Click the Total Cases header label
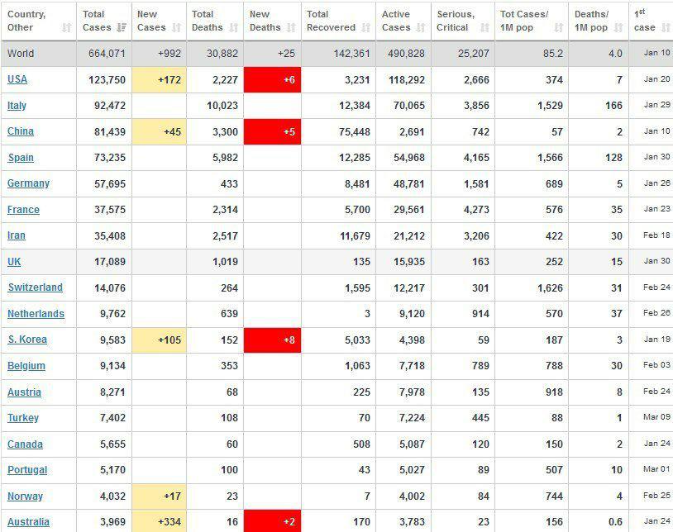 point(97,21)
